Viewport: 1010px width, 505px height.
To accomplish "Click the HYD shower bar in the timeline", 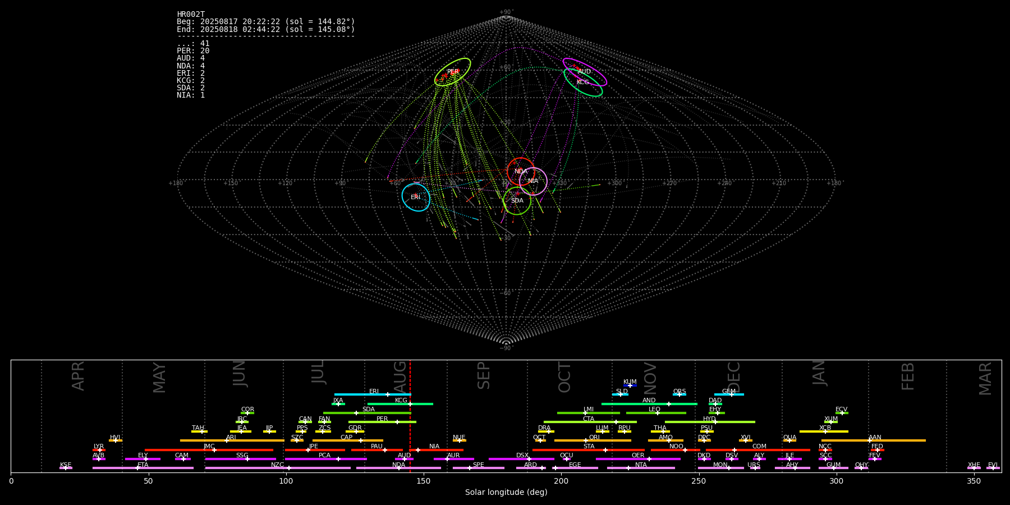I will tap(710, 422).
